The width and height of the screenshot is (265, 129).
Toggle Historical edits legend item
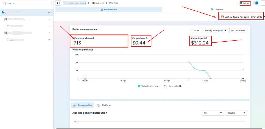coord(173,86)
